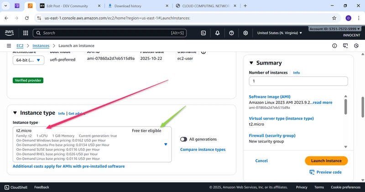Go back to previous page
Image resolution: width=365 pixels, height=192 pixels.
click(x=6, y=18)
